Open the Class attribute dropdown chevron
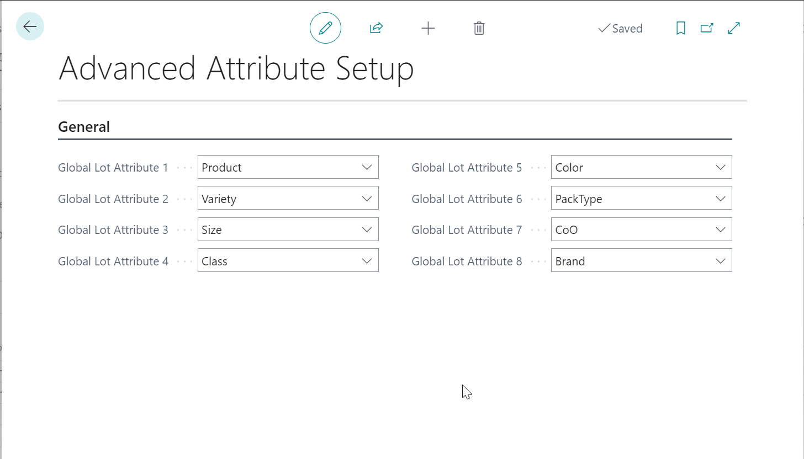 (367, 261)
